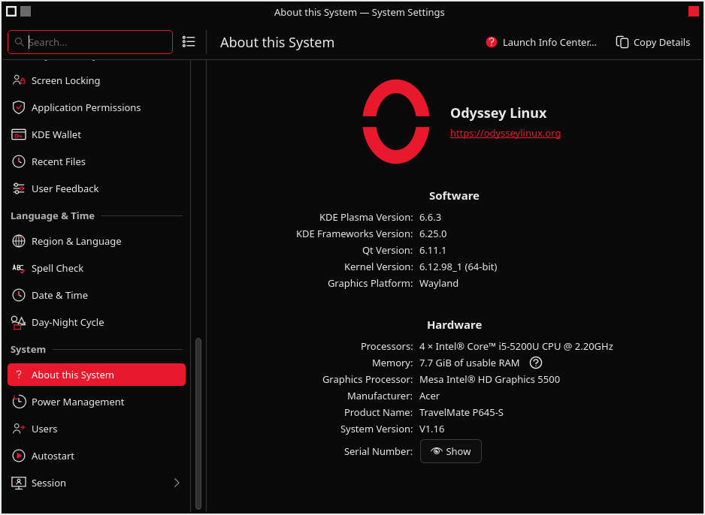Click the Application Permissions shield icon
The height and width of the screenshot is (515, 705).
click(19, 108)
